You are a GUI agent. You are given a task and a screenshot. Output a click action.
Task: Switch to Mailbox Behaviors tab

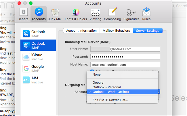click(116, 31)
